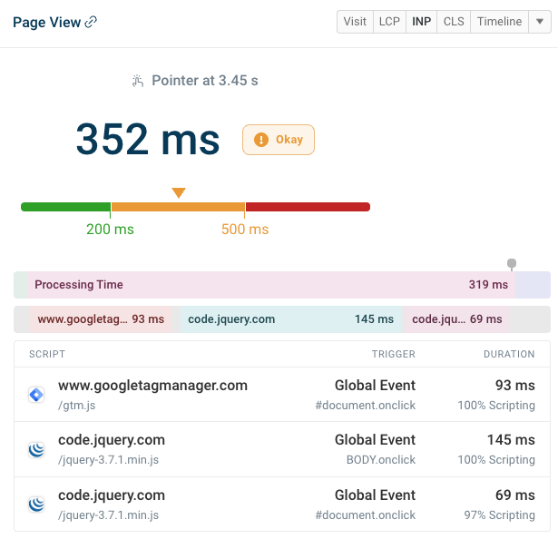Switch to the Timeline tab
Image resolution: width=558 pixels, height=539 pixels.
[x=499, y=22]
